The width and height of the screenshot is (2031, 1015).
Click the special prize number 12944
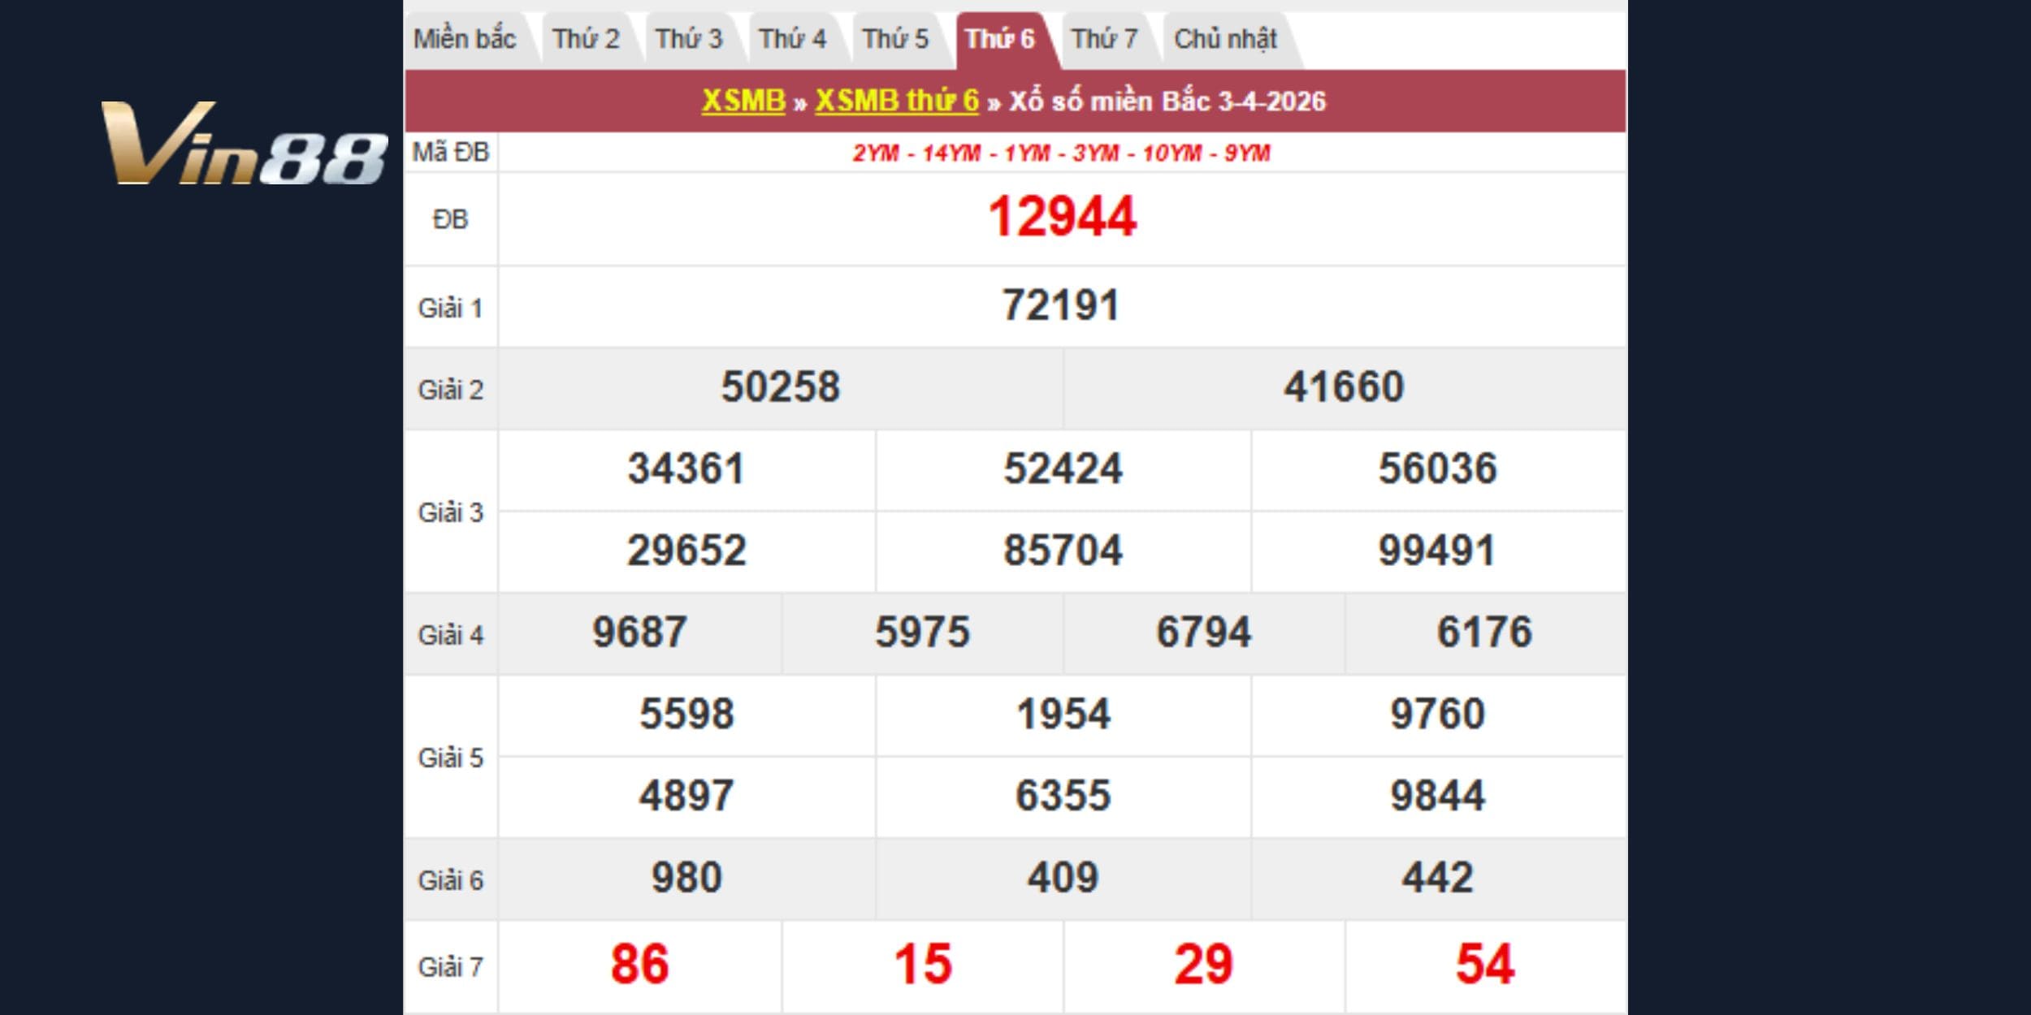point(1062,218)
